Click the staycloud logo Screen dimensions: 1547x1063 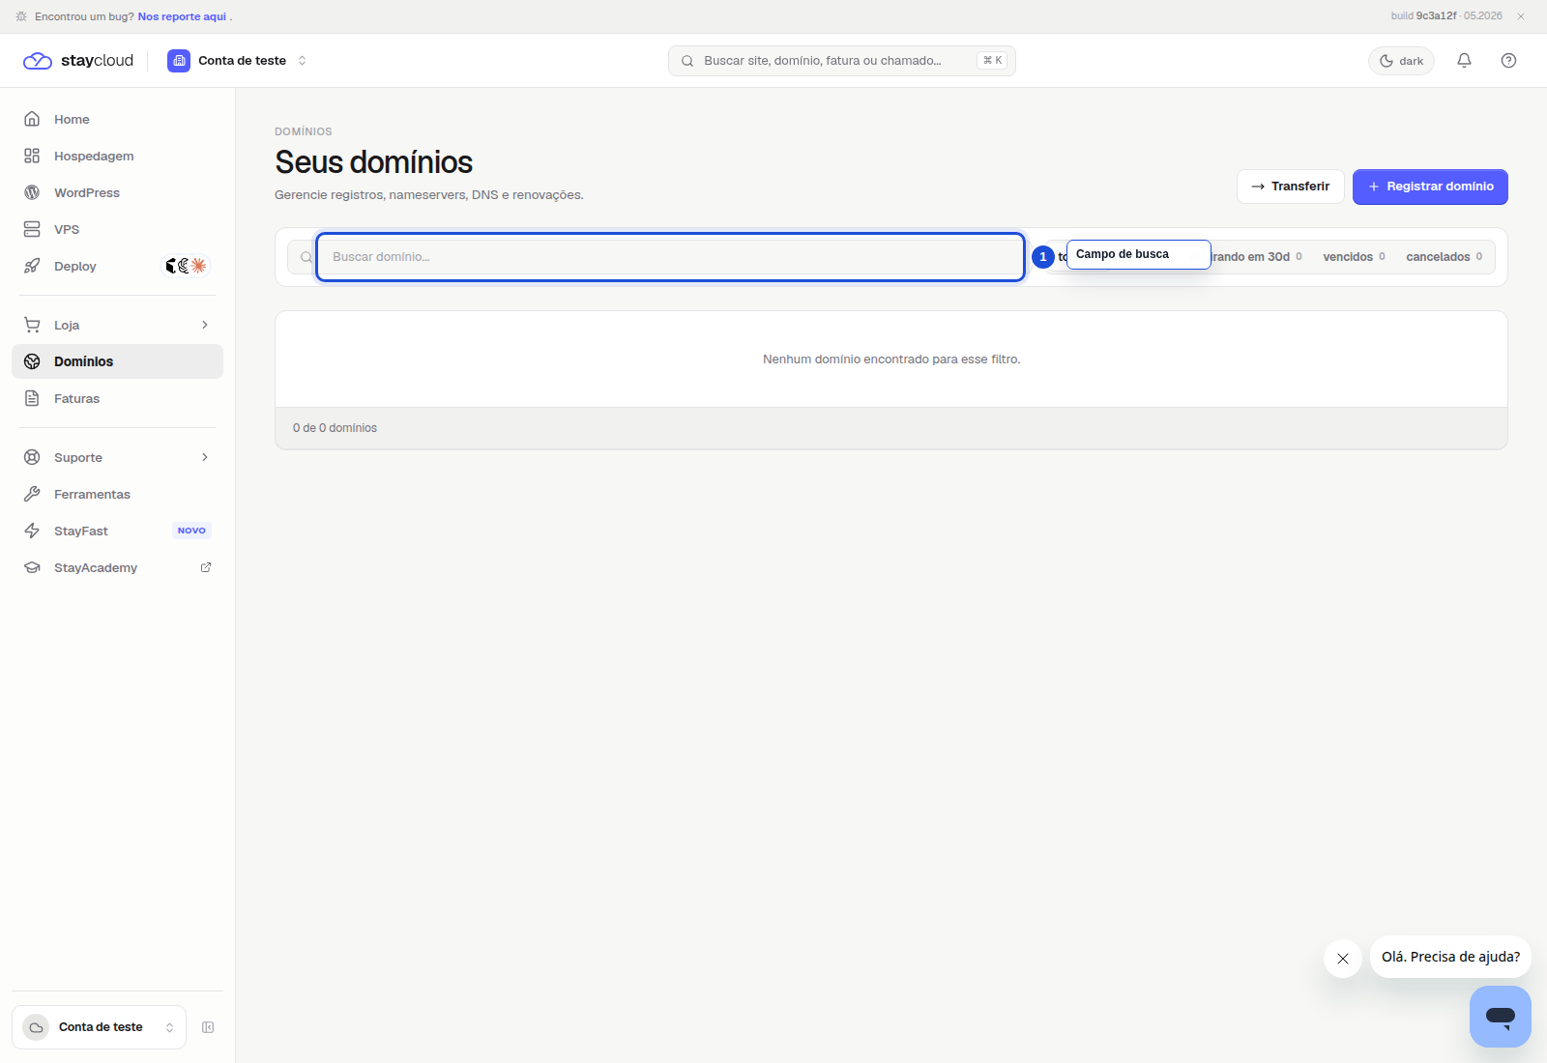click(78, 60)
